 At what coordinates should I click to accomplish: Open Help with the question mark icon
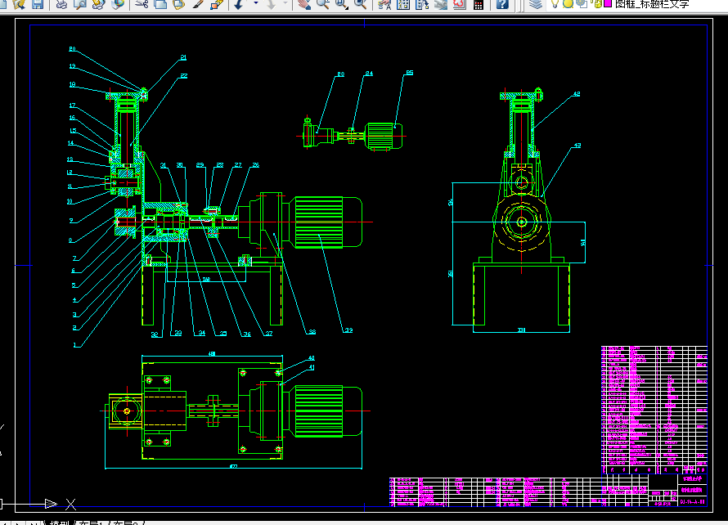coord(502,4)
